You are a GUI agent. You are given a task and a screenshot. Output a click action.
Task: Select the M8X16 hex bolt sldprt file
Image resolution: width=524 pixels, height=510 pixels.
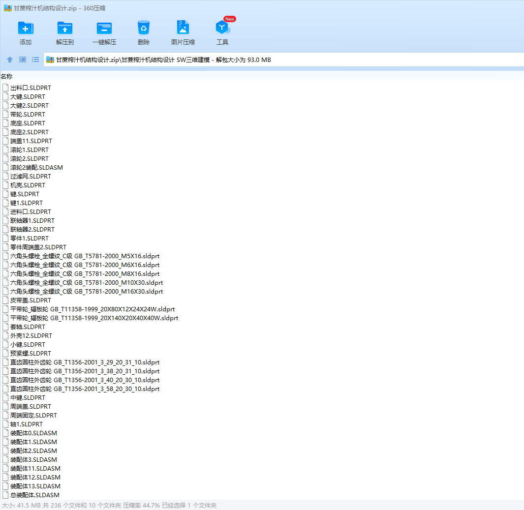pos(85,273)
